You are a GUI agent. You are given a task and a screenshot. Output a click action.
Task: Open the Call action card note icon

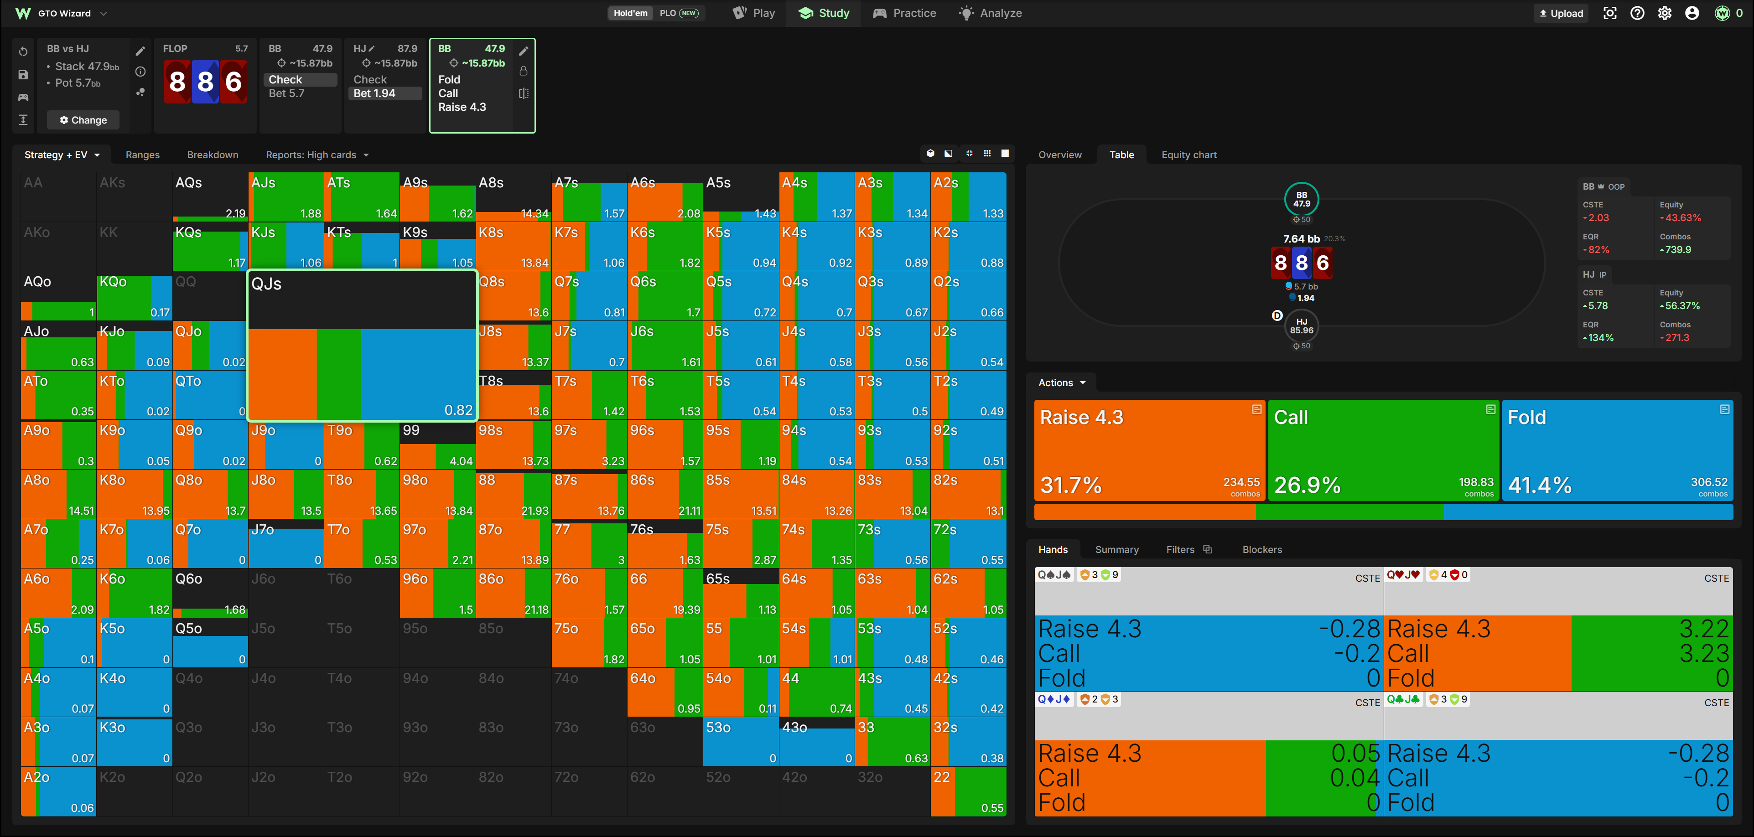click(1490, 409)
